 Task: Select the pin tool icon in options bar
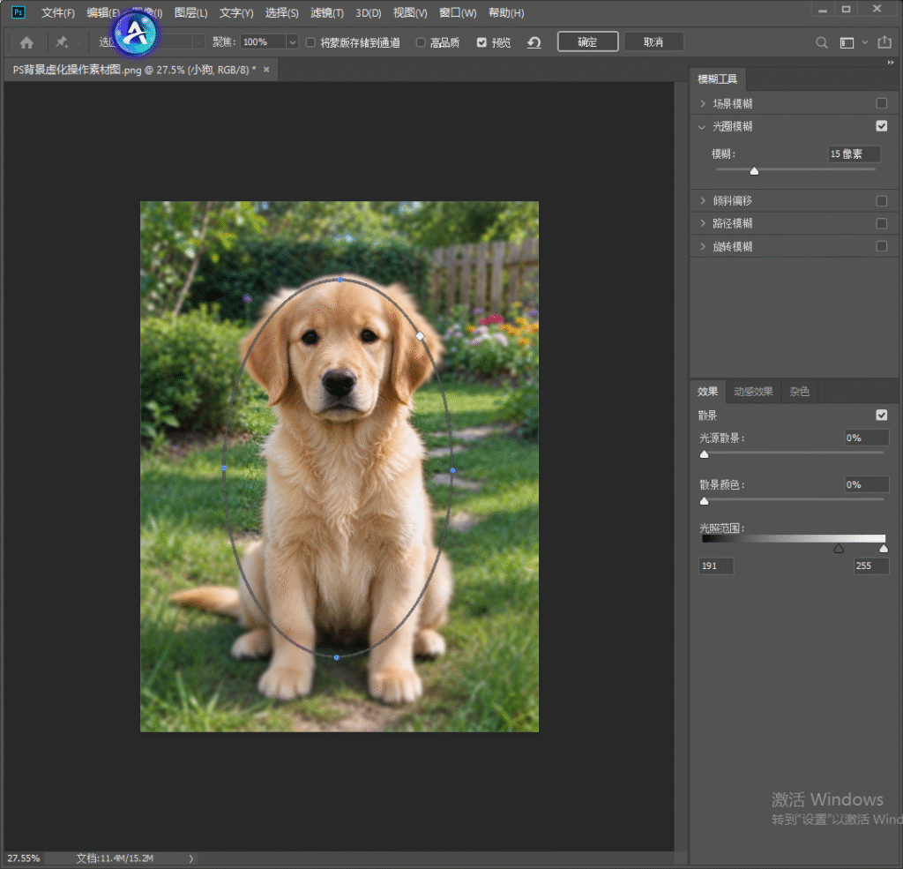click(x=62, y=42)
